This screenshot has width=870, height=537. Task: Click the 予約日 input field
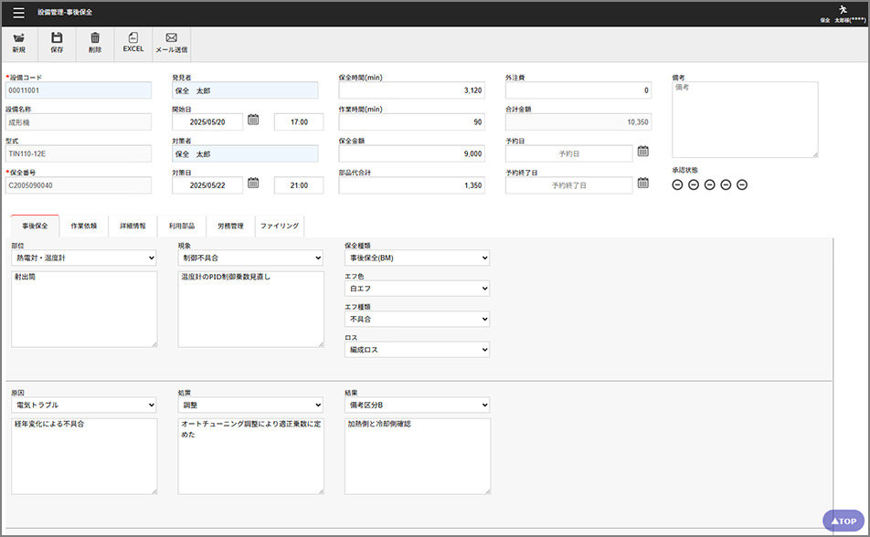point(568,153)
